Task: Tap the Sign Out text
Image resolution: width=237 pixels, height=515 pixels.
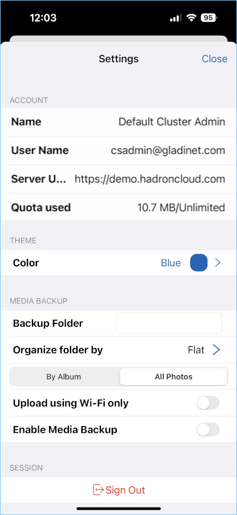Action: (x=125, y=490)
